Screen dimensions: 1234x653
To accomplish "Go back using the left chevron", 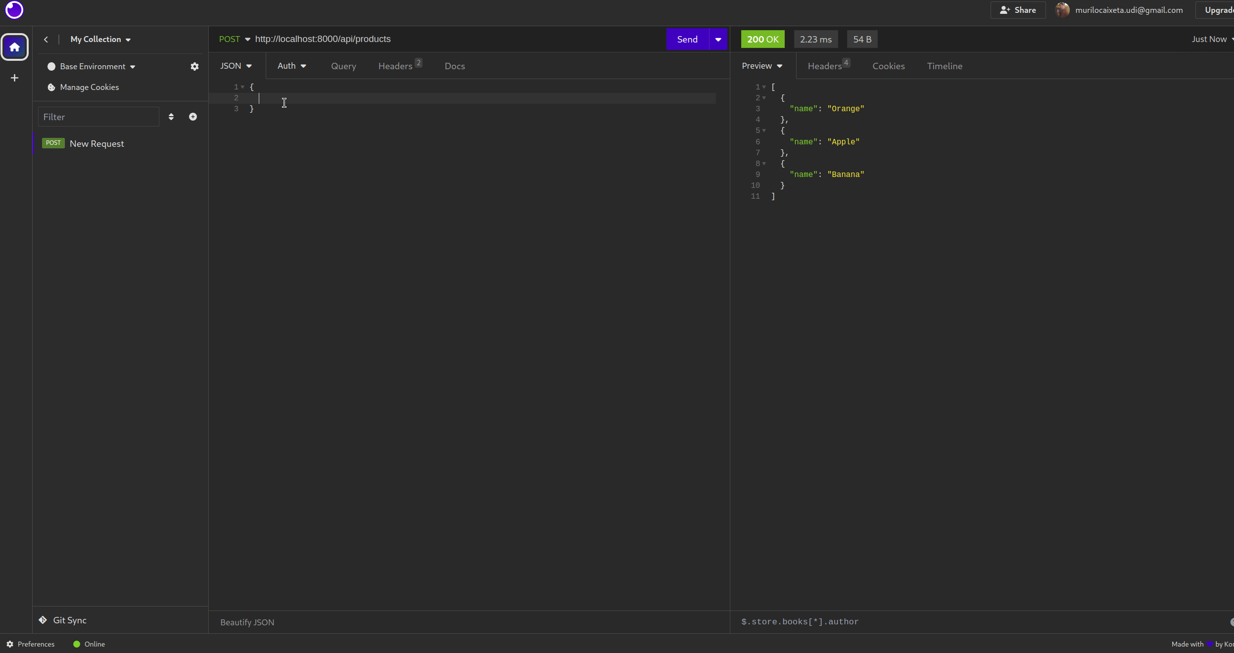I will [x=46, y=40].
